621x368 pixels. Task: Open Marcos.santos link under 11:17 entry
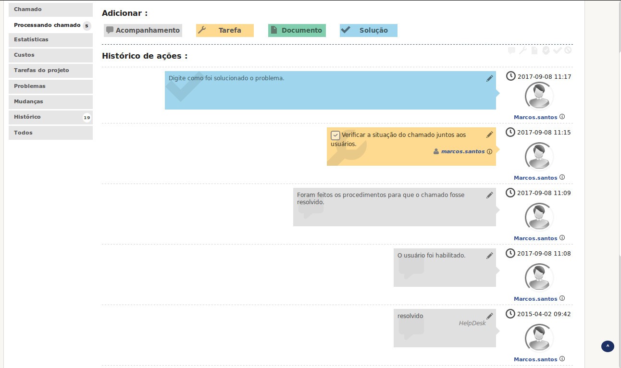tap(535, 117)
